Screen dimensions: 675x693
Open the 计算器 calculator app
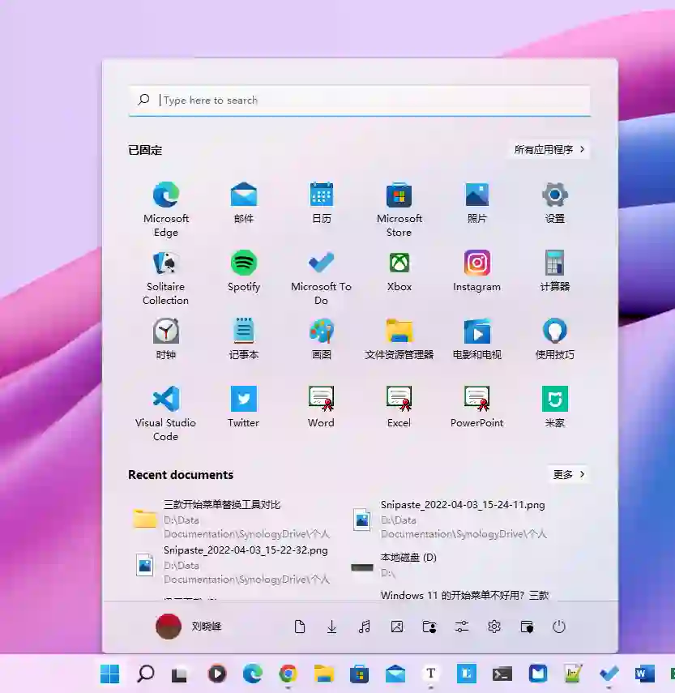(555, 271)
